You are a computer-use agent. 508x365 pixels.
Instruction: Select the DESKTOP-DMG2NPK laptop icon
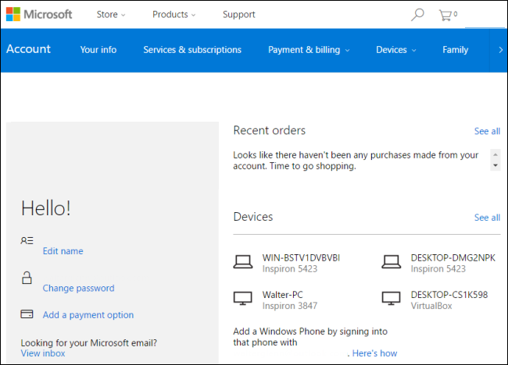click(391, 262)
